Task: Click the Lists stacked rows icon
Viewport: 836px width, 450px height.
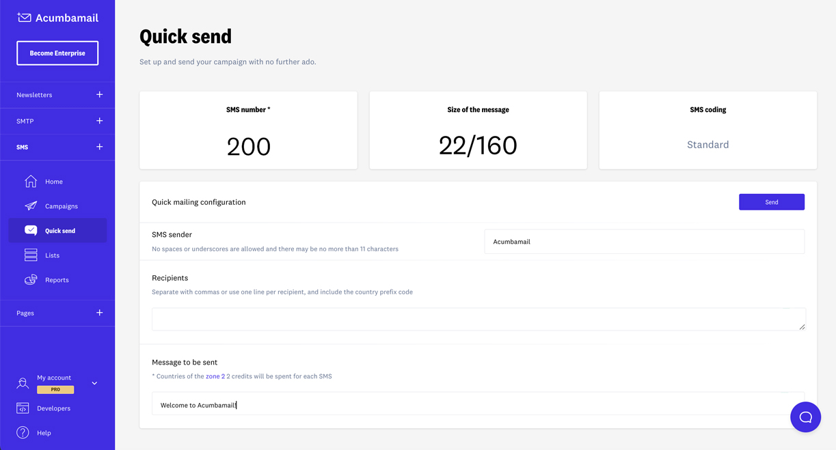Action: click(x=31, y=255)
